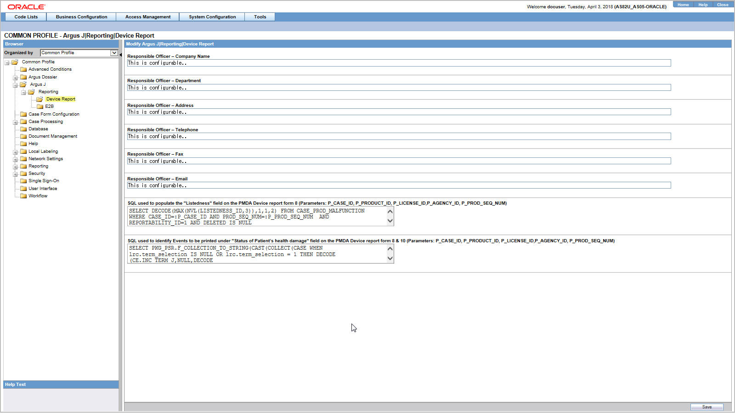
Task: Click the E2B folder icon
Action: click(40, 106)
